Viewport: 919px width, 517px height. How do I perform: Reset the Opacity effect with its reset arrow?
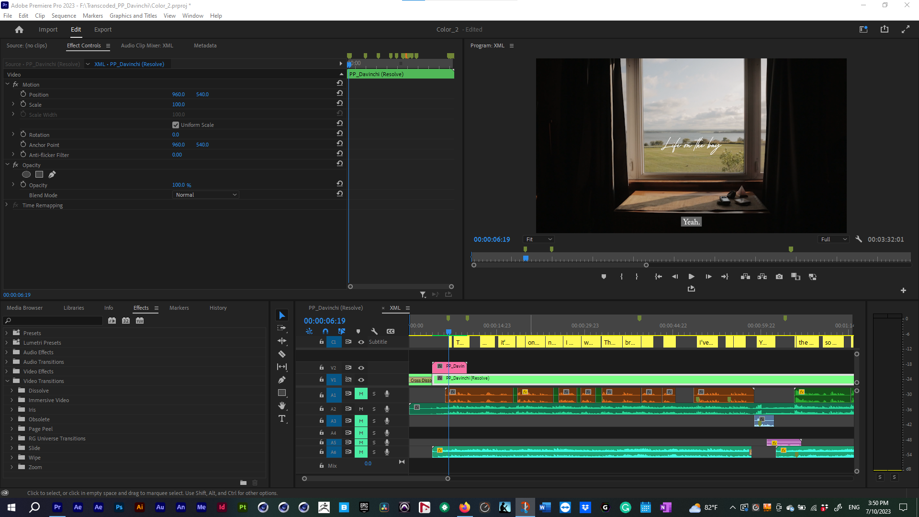pos(339,163)
